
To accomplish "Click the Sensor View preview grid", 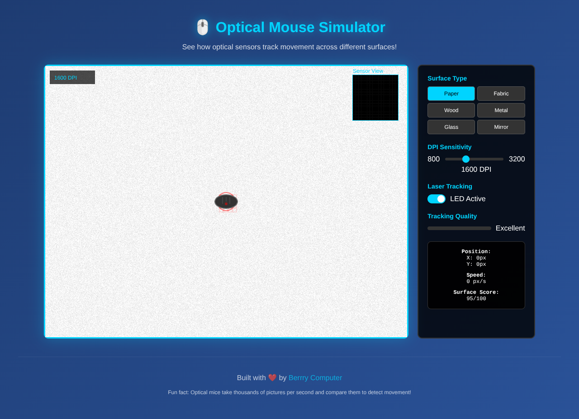I will tap(375, 97).
